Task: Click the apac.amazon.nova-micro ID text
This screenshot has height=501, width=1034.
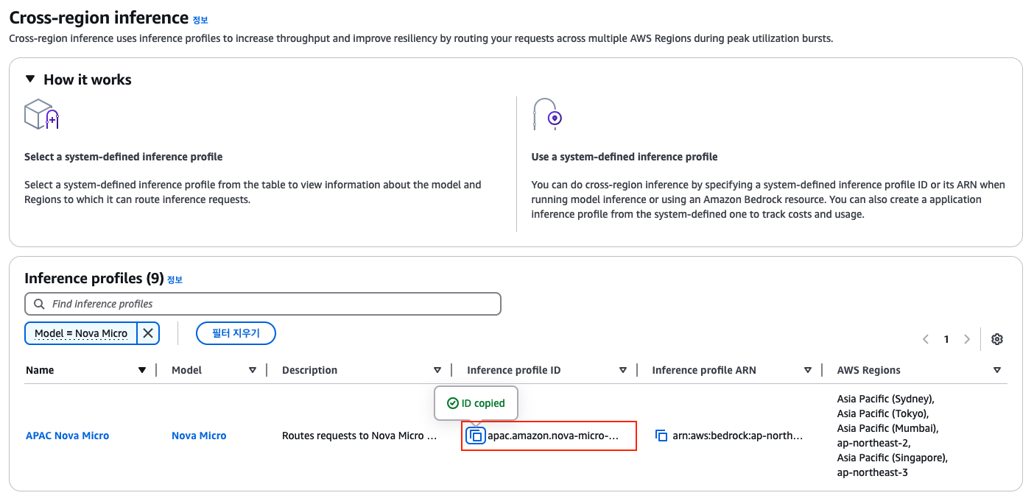Action: 553,436
